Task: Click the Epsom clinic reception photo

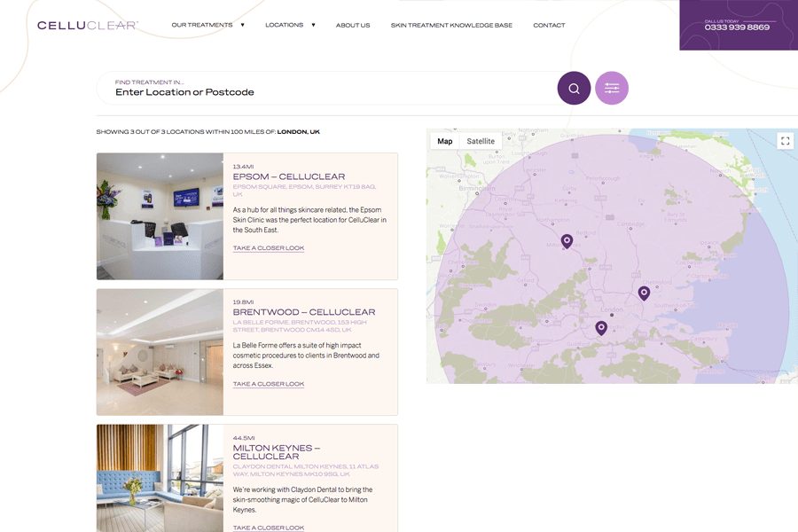Action: [x=160, y=216]
